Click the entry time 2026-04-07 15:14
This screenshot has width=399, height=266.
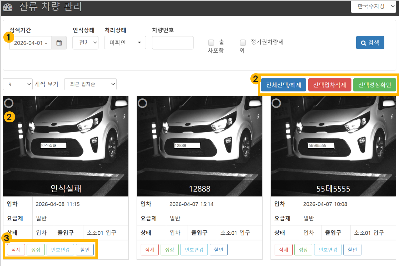coord(192,204)
